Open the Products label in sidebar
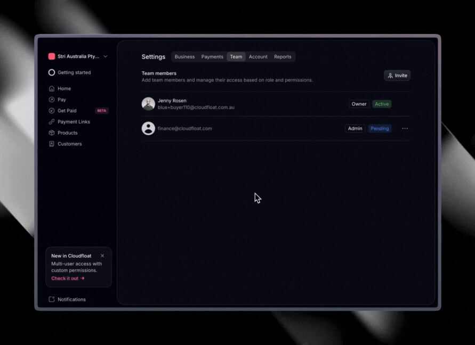 point(68,133)
